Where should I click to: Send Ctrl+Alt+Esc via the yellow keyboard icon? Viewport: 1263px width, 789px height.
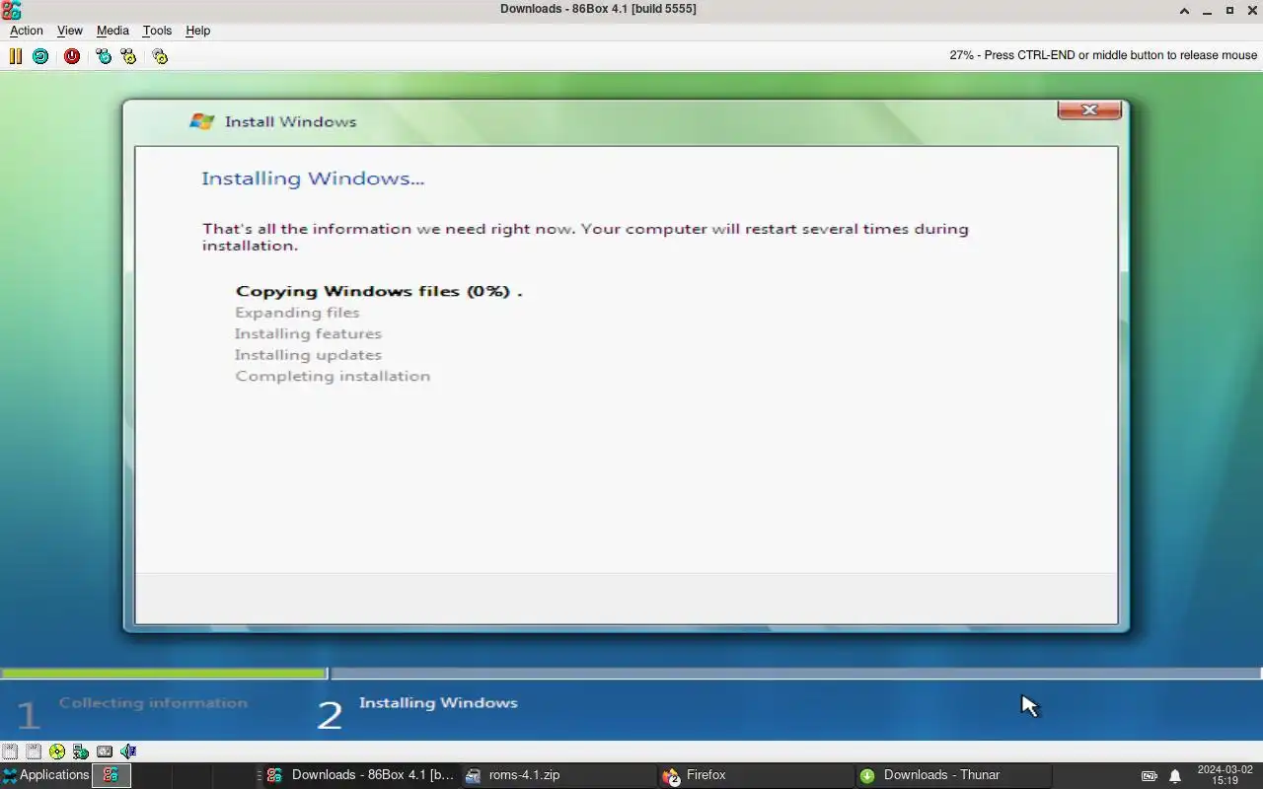coord(128,56)
